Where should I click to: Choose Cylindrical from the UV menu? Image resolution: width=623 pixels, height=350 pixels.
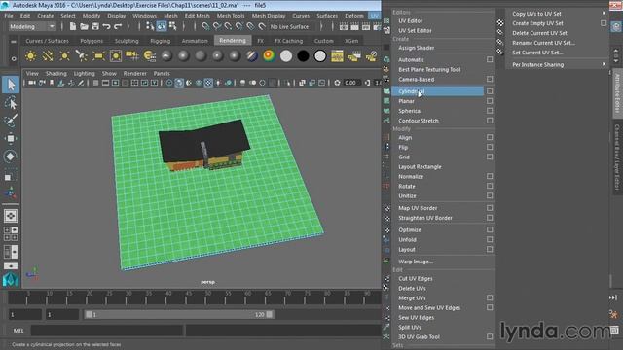click(437, 91)
